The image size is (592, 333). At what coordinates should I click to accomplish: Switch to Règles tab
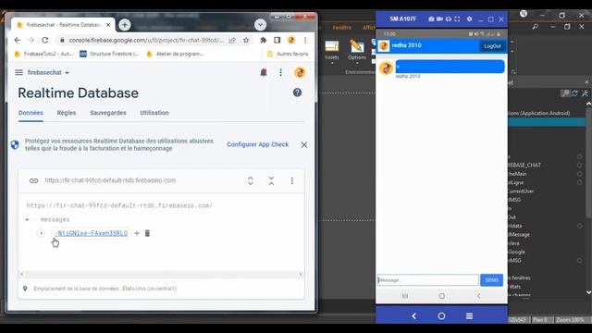(x=67, y=113)
